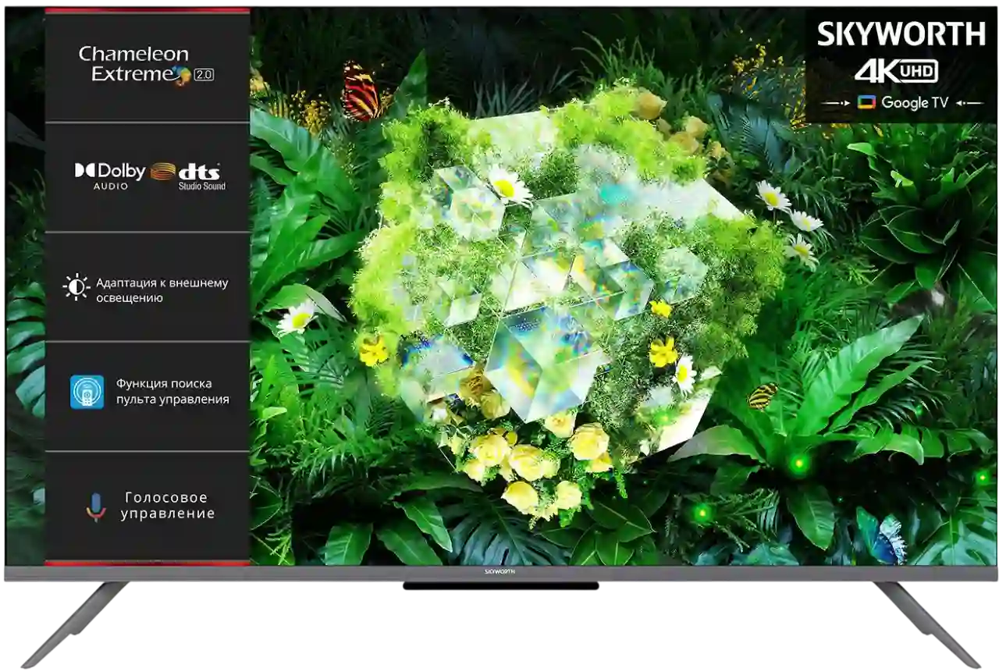
Task: Click the Dolby Audio logo
Action: tap(110, 175)
